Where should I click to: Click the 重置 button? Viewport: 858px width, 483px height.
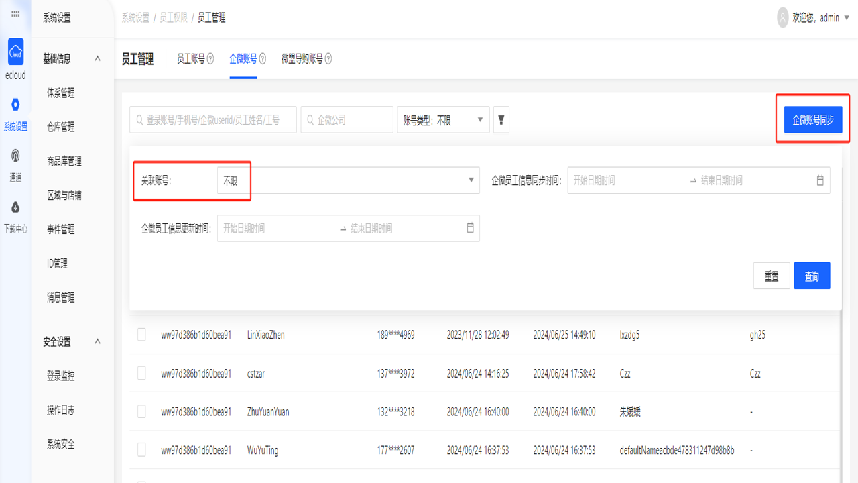click(x=772, y=276)
